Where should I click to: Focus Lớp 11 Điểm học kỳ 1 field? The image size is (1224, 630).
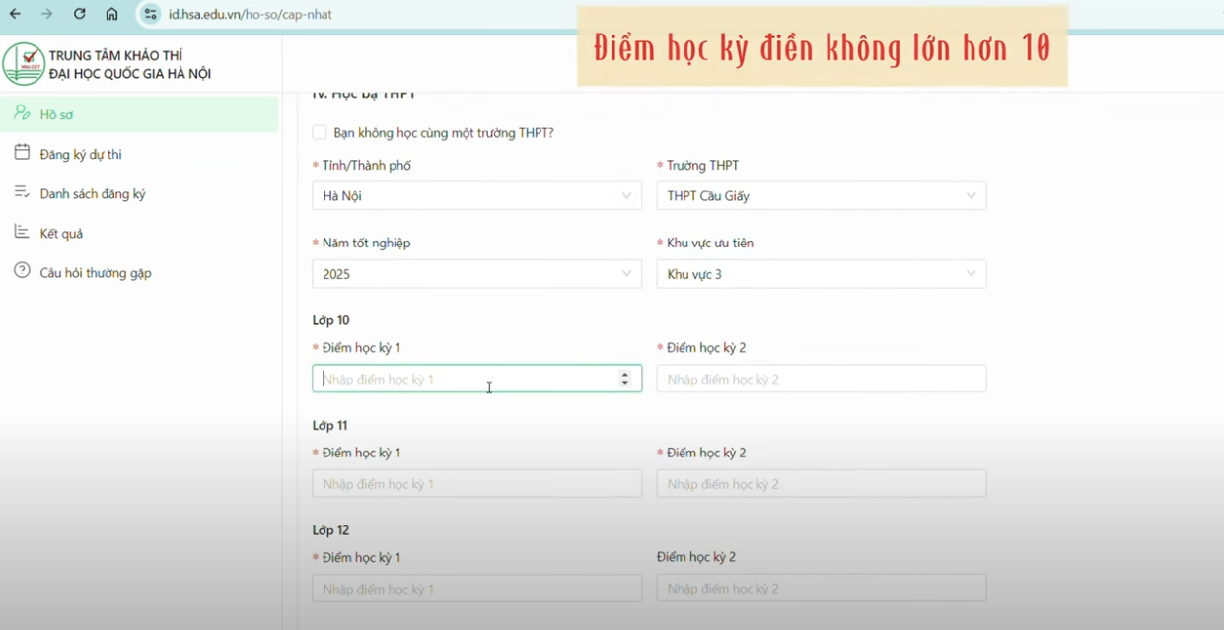click(476, 484)
